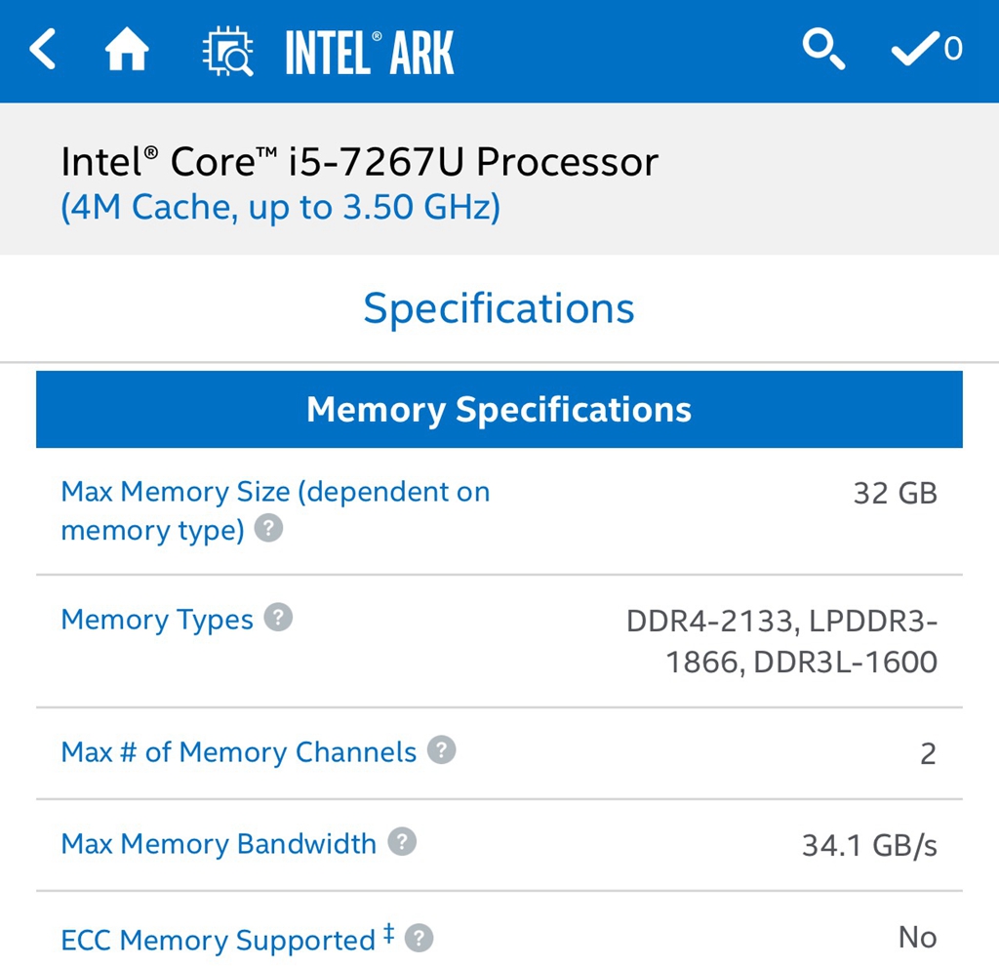Open the chip search scan icon
This screenshot has height=966, width=999.
click(227, 52)
